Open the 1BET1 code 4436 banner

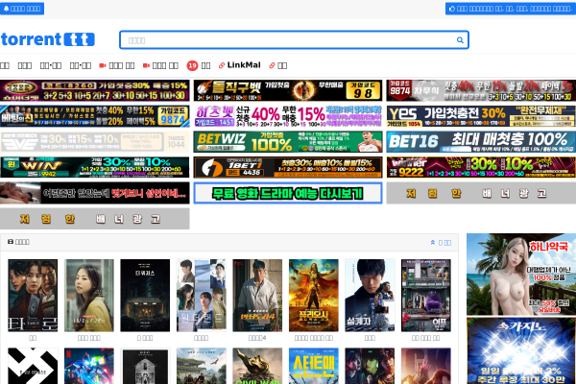(288, 168)
